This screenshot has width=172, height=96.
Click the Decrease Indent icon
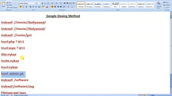click(65, 3)
